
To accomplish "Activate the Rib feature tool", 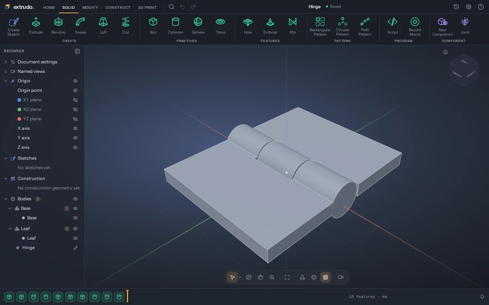I will pyautogui.click(x=293, y=27).
